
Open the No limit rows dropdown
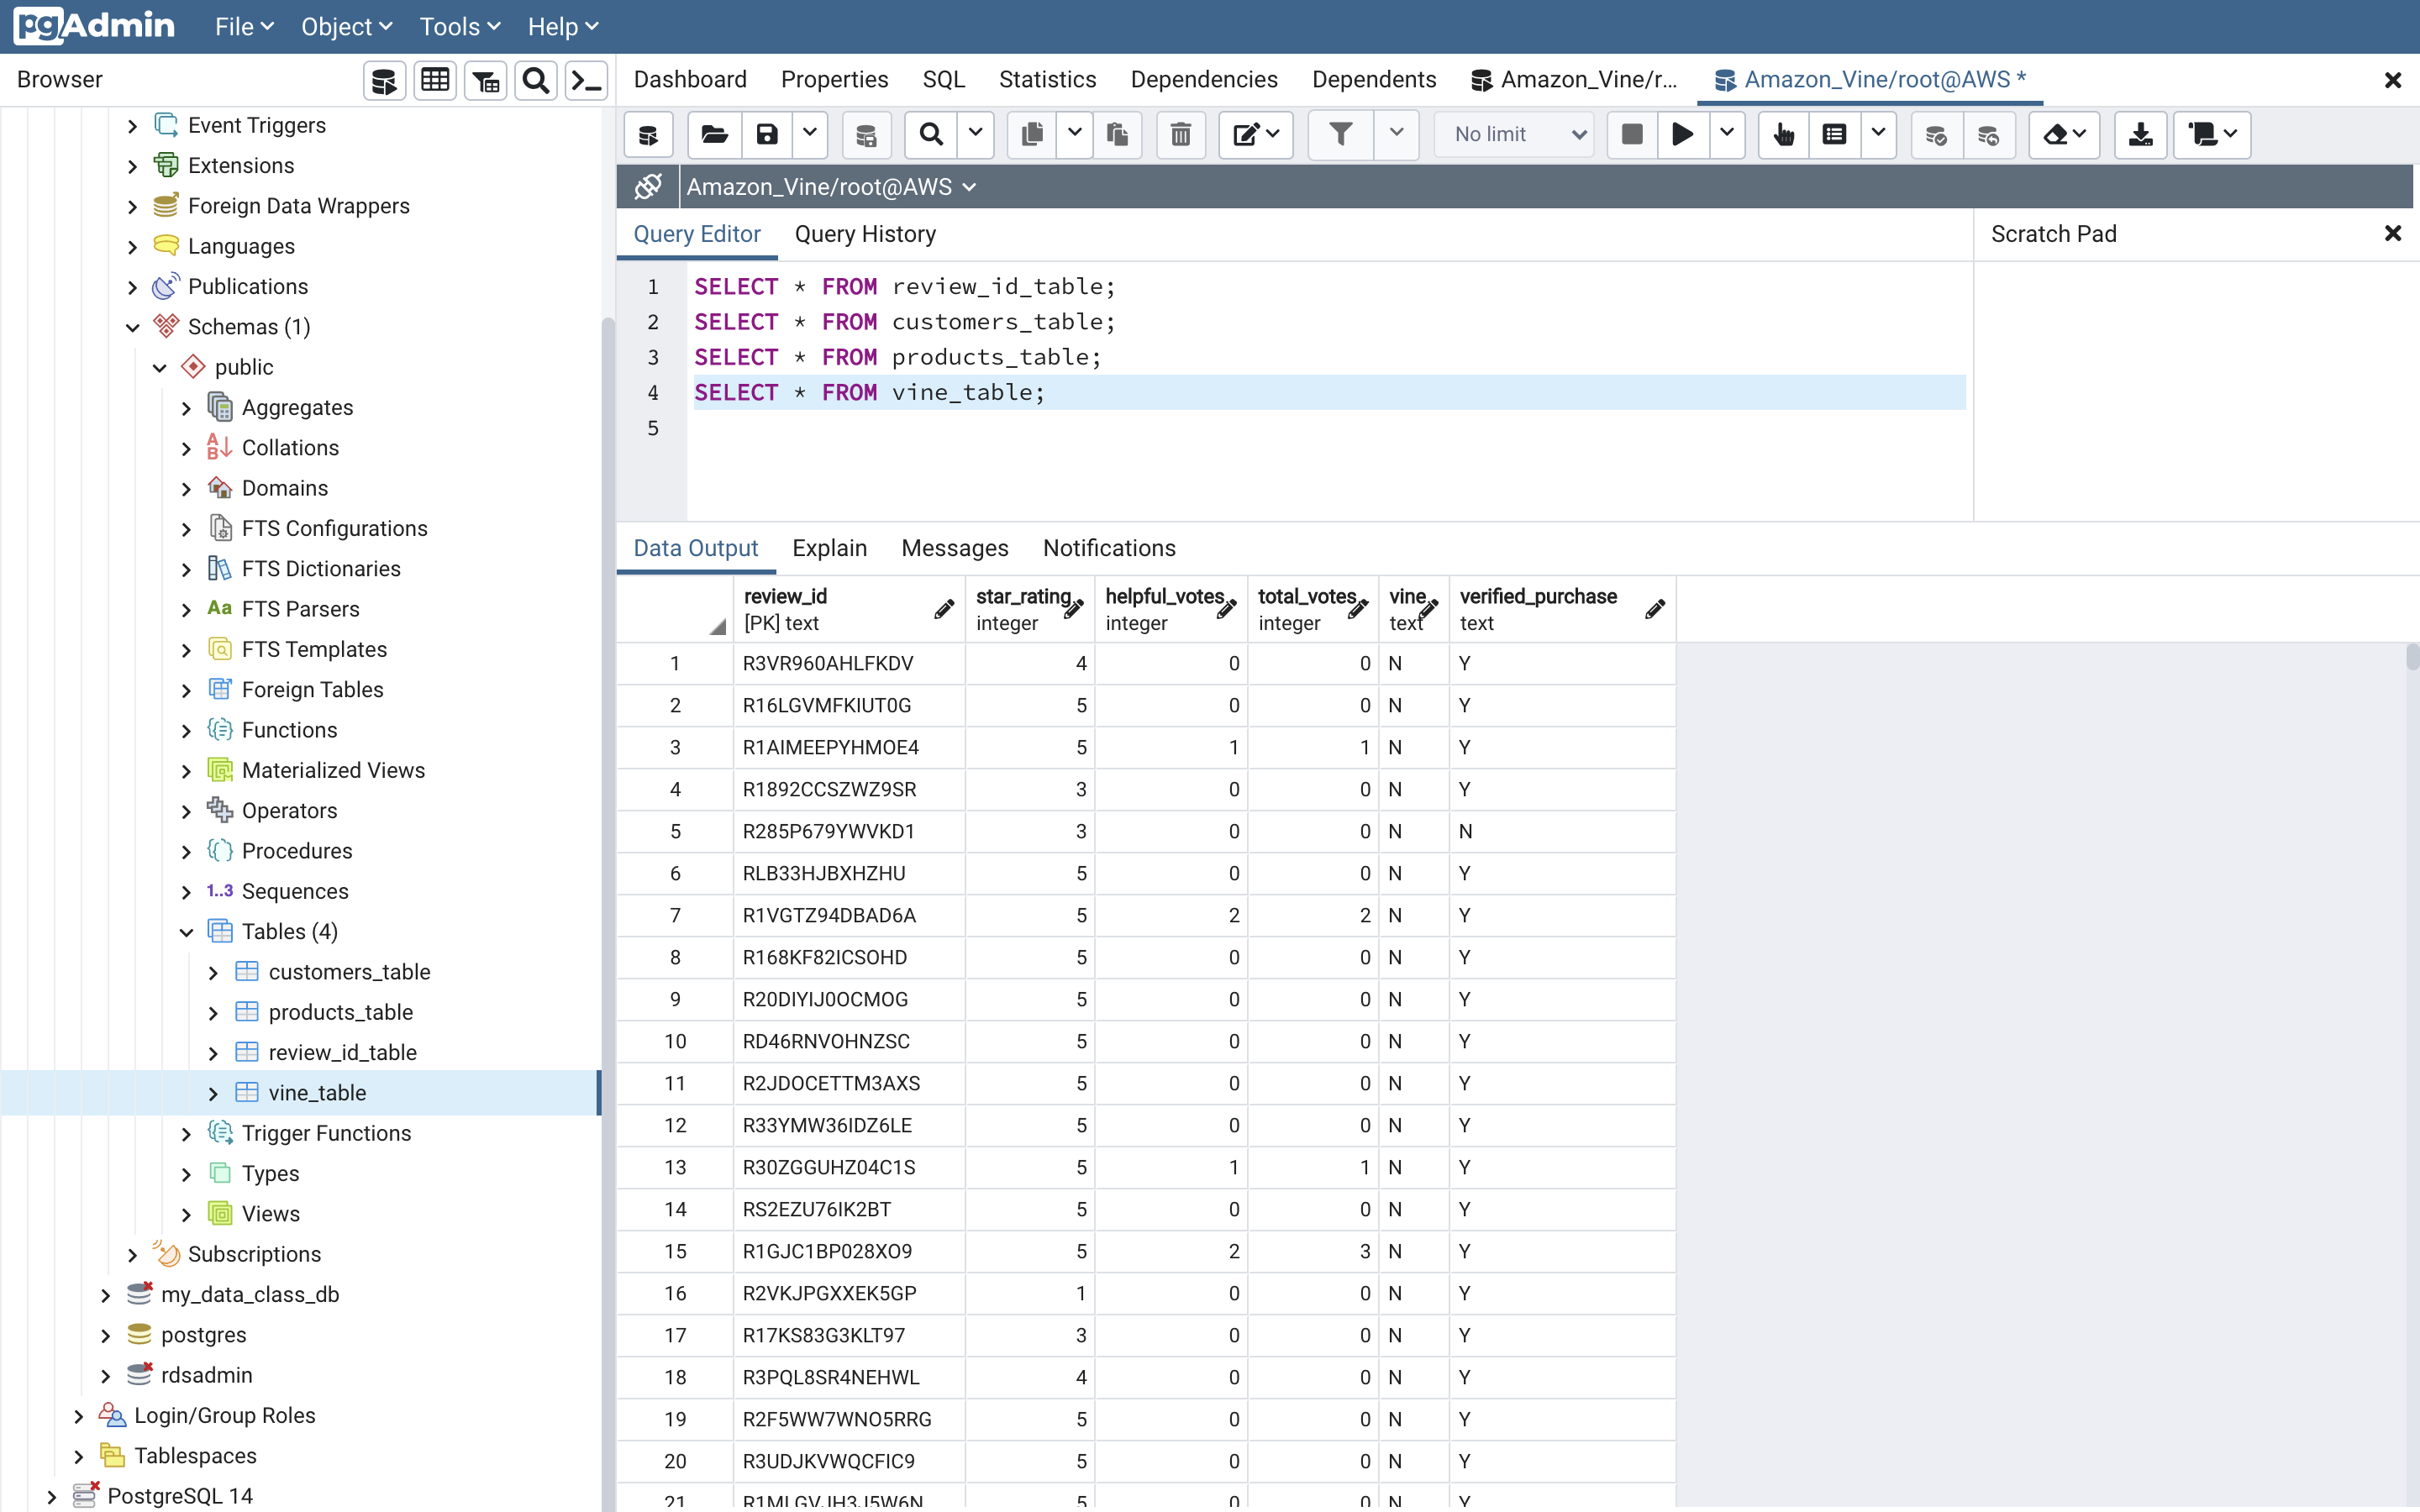click(1514, 134)
